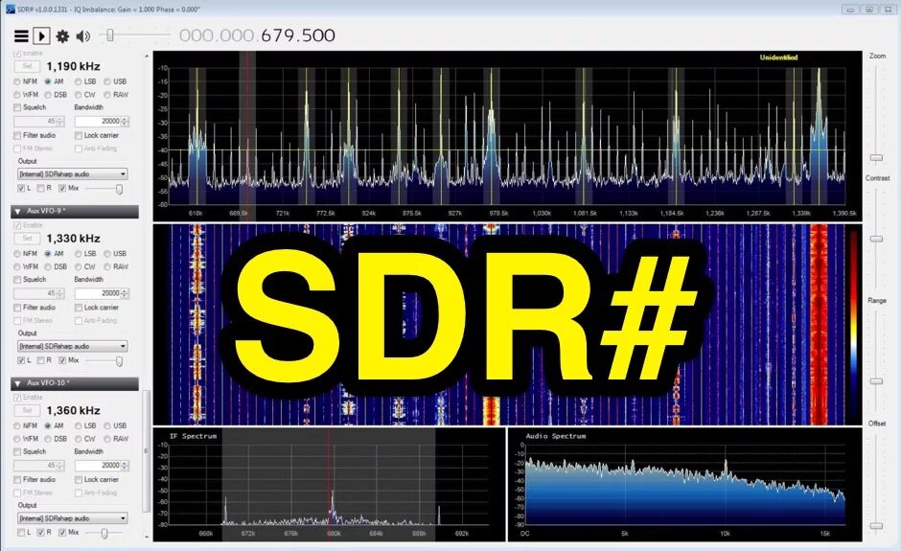This screenshot has width=901, height=551.
Task: Open the Output dropdown in Aux VFO-9
Action: (73, 347)
